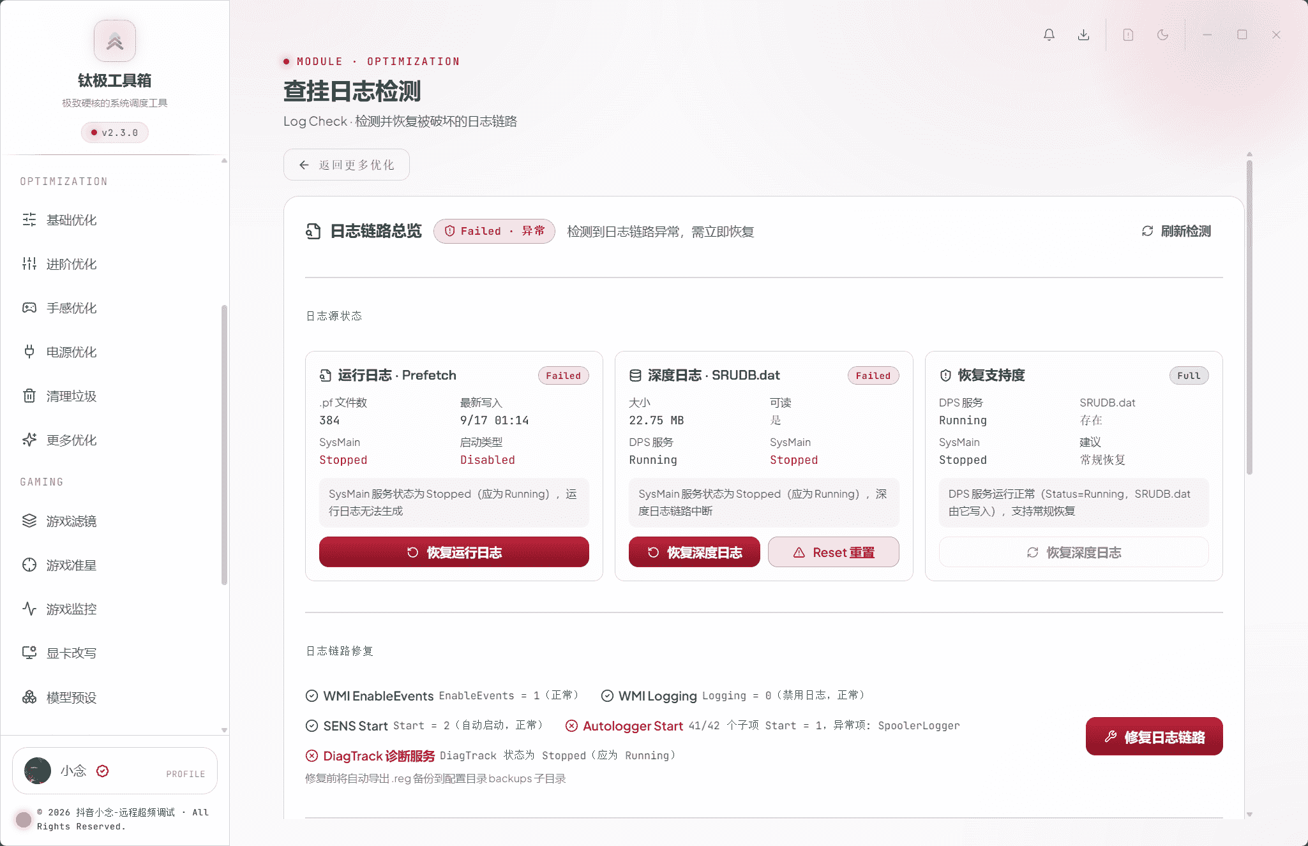Click the app logo at top of sidebar

(115, 41)
